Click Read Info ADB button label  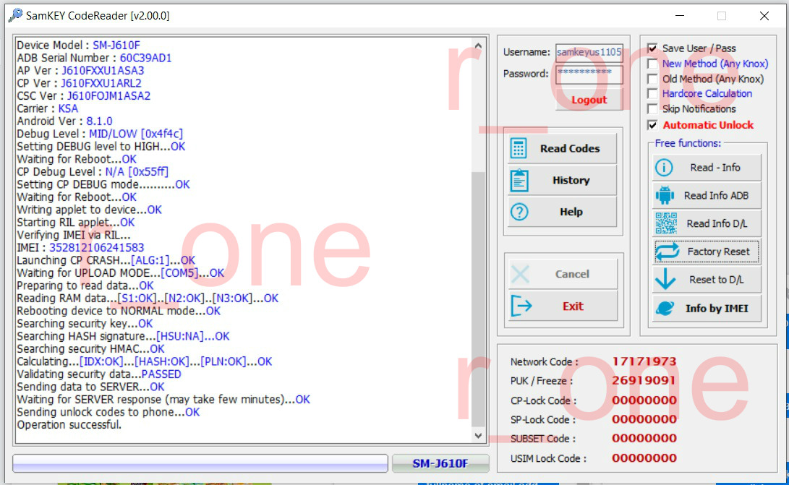coord(716,195)
